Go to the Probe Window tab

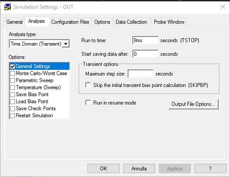(x=169, y=22)
